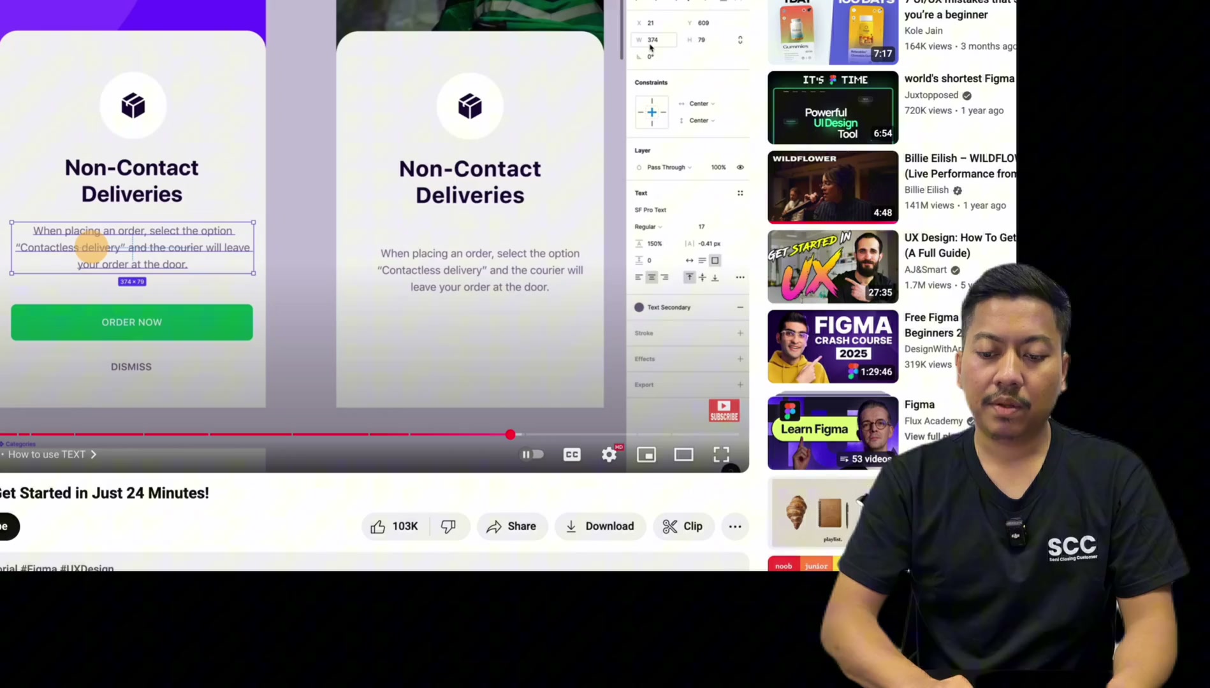The image size is (1210, 688).
Task: Open text type details ellipsis
Action: 740,277
